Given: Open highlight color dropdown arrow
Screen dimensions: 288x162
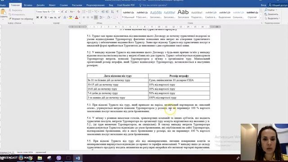Looking at the screenshot, I should (x=73, y=18).
